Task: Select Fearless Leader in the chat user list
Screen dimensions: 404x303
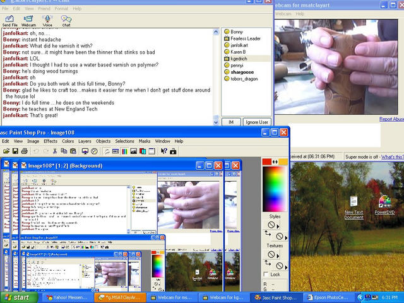Action: click(x=246, y=39)
